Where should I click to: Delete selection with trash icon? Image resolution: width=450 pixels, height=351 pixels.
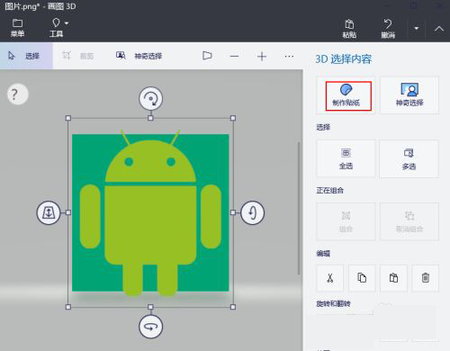(x=426, y=278)
